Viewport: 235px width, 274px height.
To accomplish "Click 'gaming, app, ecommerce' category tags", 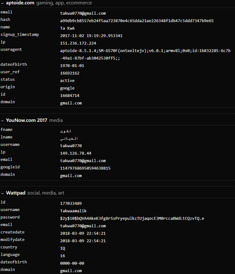I will point(64,3).
